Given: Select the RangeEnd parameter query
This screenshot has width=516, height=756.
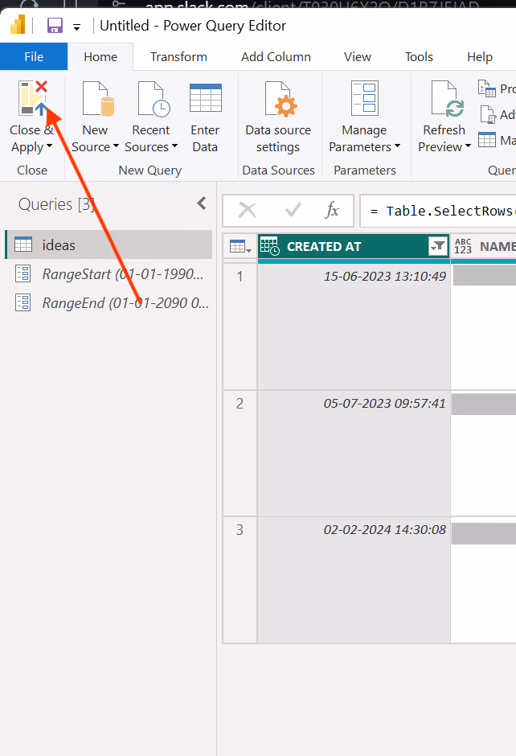Looking at the screenshot, I should 109,302.
